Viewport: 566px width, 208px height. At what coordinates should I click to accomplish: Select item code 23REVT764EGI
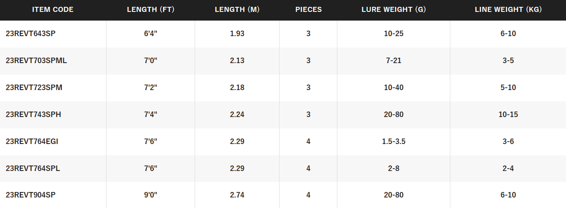(x=32, y=142)
